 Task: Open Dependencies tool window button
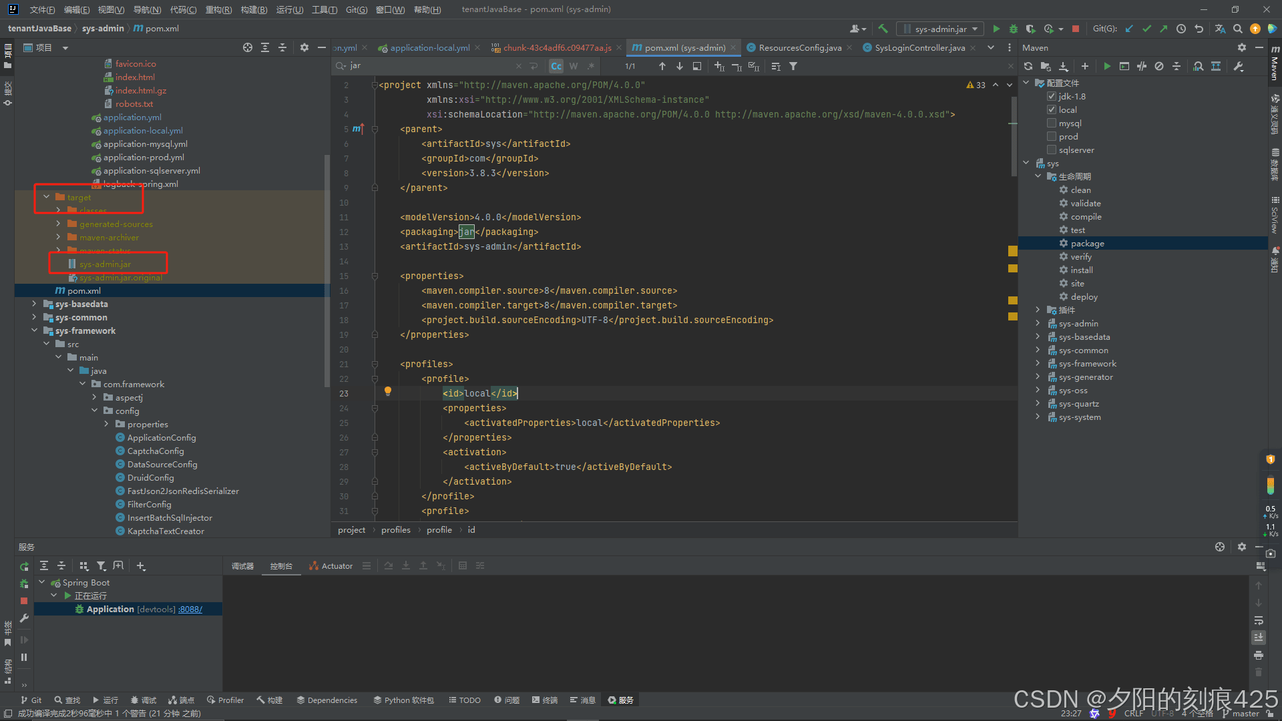click(x=327, y=700)
